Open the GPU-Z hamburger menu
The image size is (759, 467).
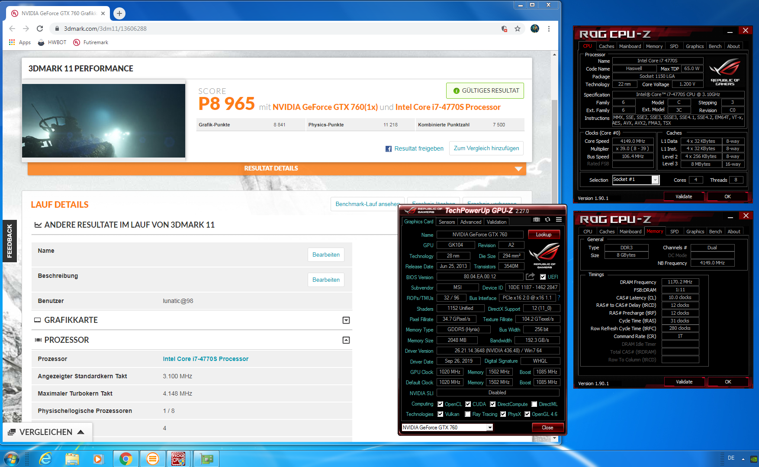(559, 220)
